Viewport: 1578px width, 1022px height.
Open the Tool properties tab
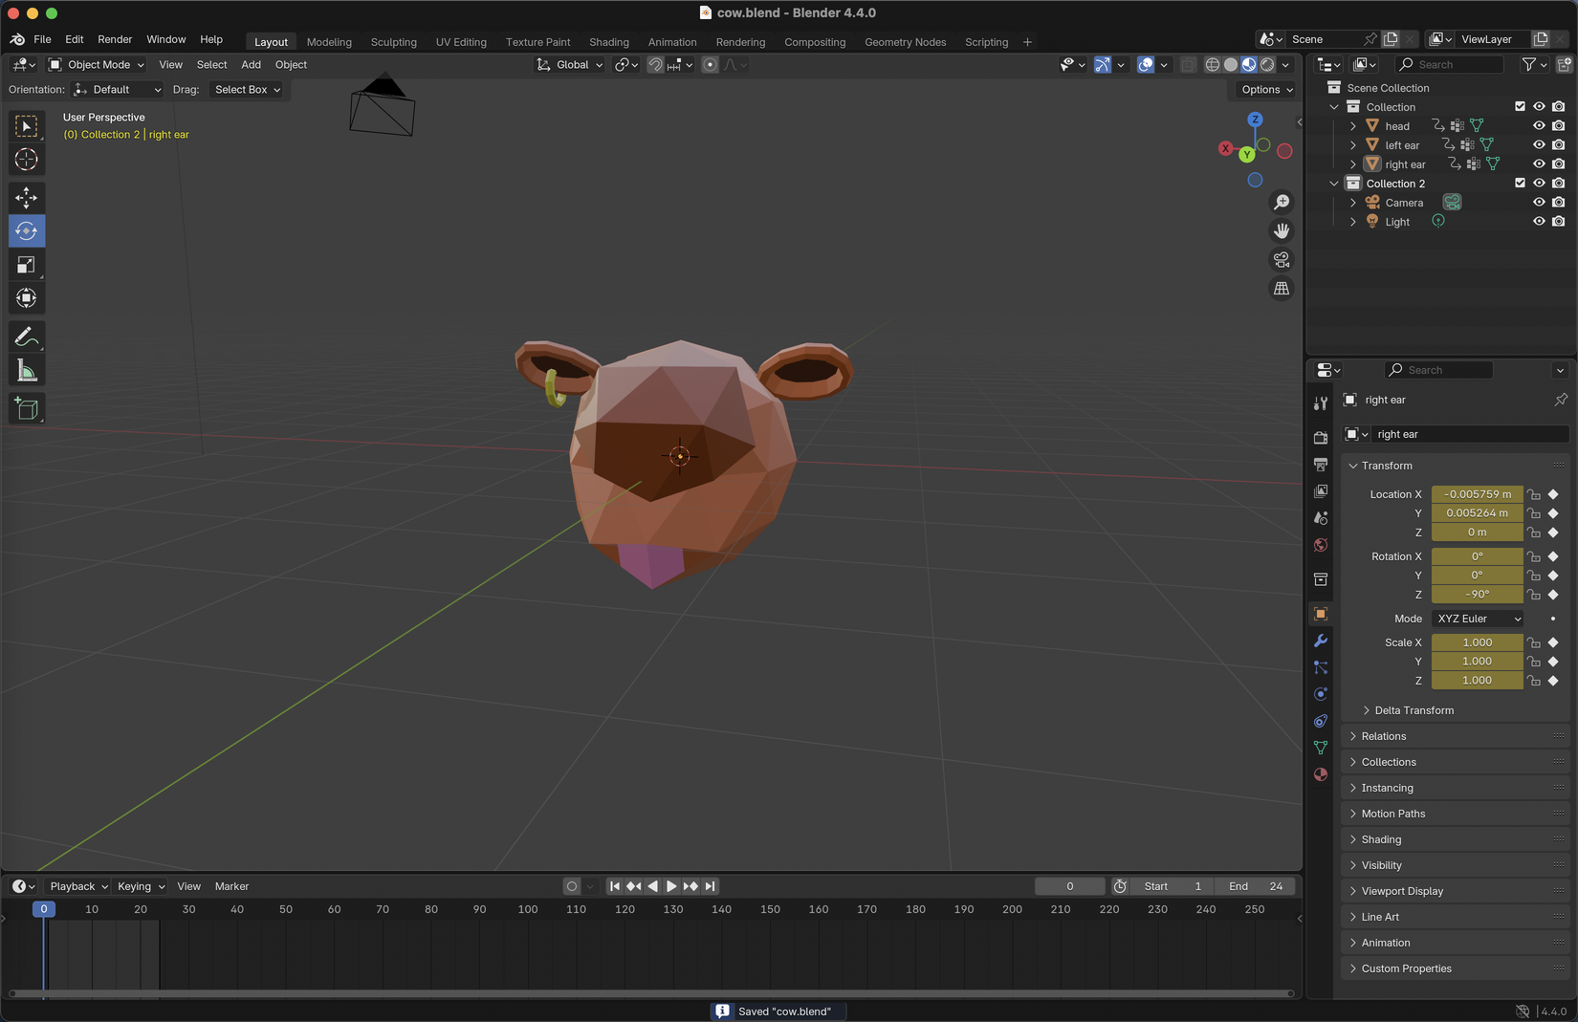click(x=1321, y=403)
